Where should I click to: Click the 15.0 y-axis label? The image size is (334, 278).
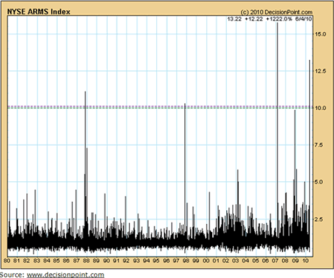click(321, 33)
